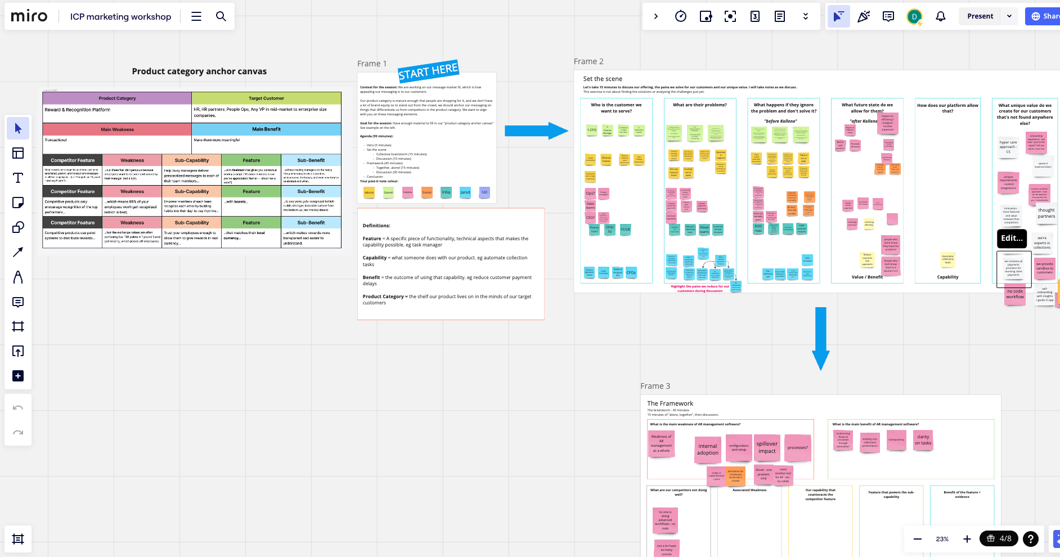Viewport: 1060px width, 557px height.
Task: Click the Present button
Action: [980, 16]
